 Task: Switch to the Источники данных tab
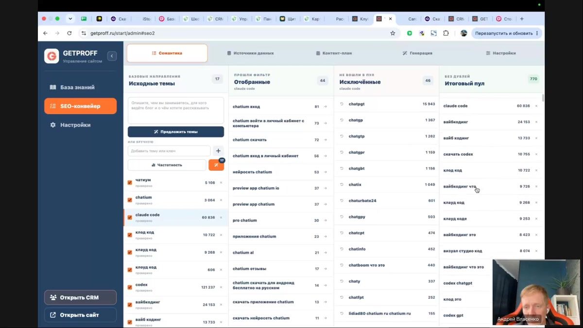coord(250,53)
